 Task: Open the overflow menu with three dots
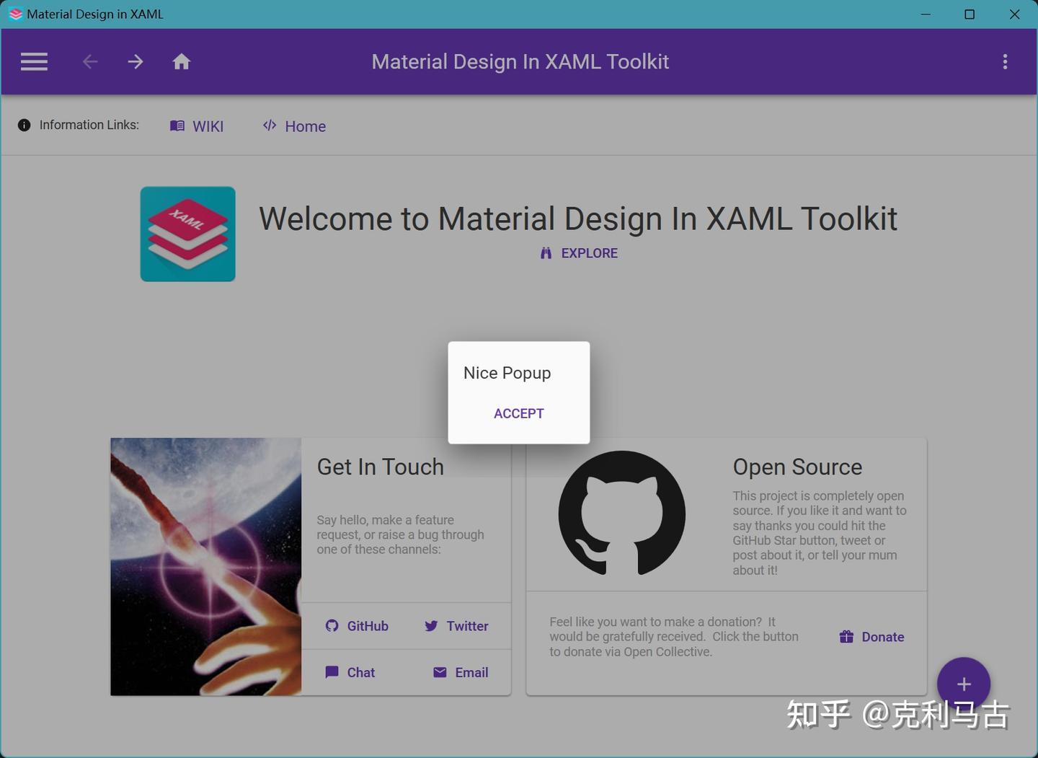pos(1005,61)
